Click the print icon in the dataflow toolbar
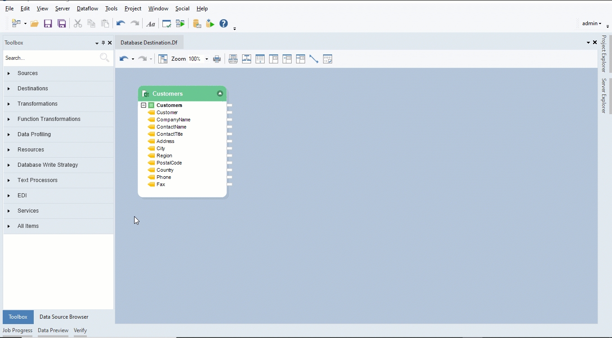The image size is (612, 338). pyautogui.click(x=217, y=59)
